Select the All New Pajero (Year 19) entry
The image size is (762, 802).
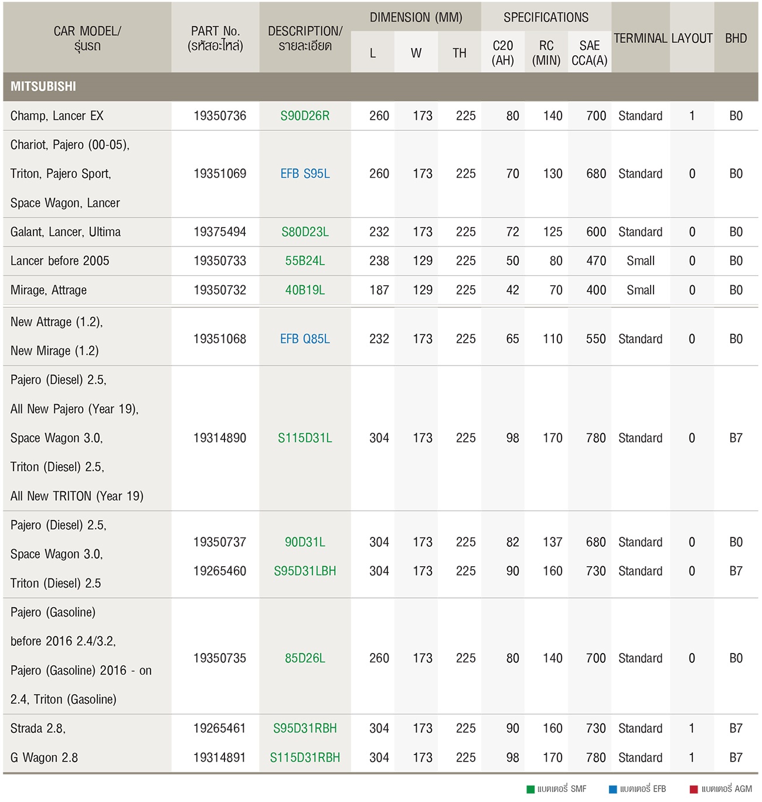click(74, 409)
